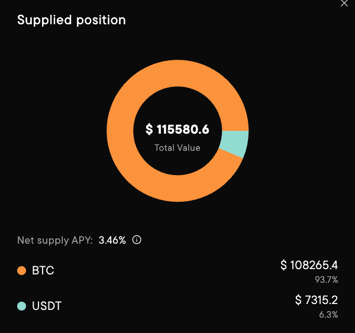Select the BTC asset name
355x333 pixels.
tap(43, 271)
